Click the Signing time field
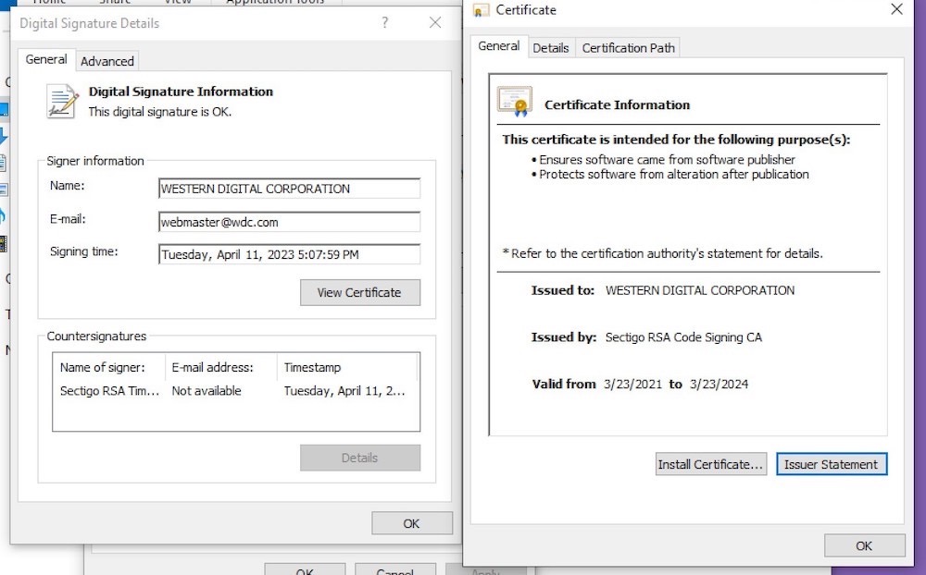Screen dimensions: 926x575 pos(289,253)
